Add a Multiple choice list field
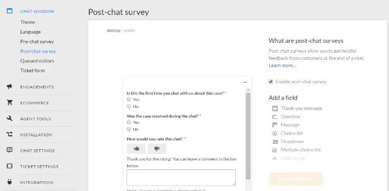This screenshot has width=389, height=191. coord(301,150)
